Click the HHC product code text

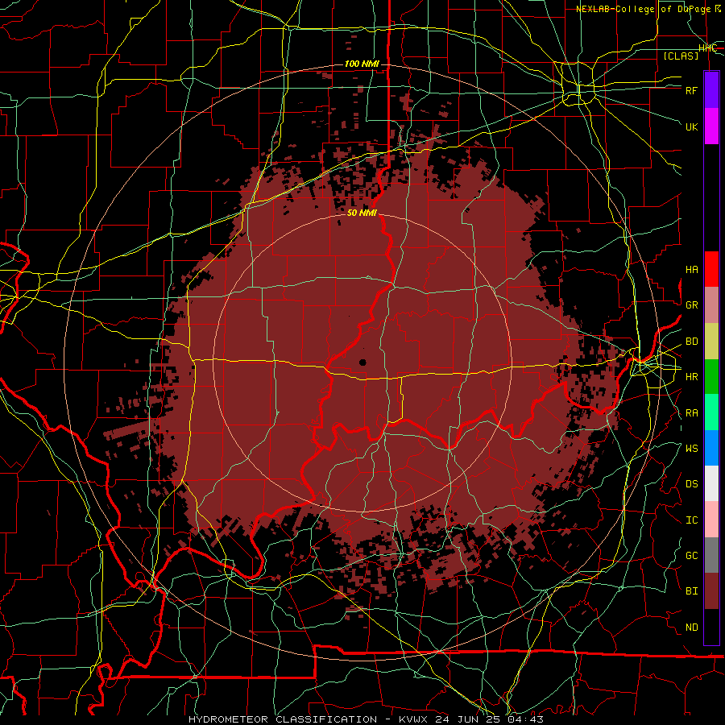coord(708,48)
